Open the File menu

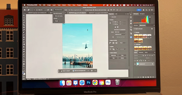[x=40, y=5]
